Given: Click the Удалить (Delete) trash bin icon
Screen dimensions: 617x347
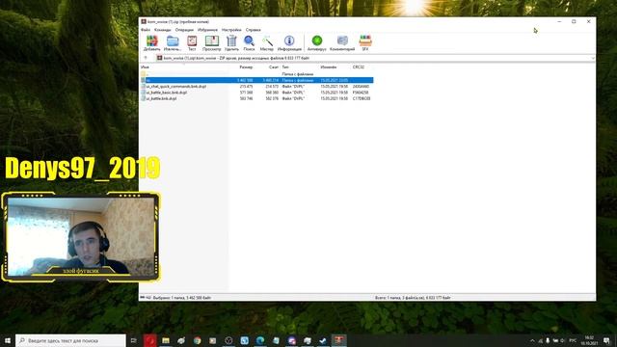Looking at the screenshot, I should tap(231, 42).
